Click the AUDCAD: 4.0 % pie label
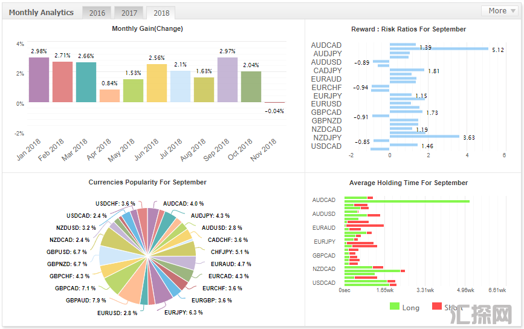 point(183,204)
